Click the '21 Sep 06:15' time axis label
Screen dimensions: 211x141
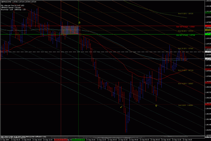click(x=16, y=140)
